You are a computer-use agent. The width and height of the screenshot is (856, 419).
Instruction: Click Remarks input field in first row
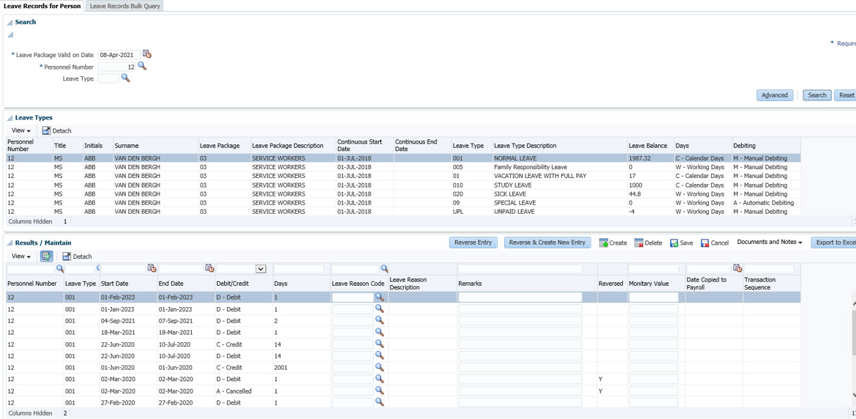[520, 297]
